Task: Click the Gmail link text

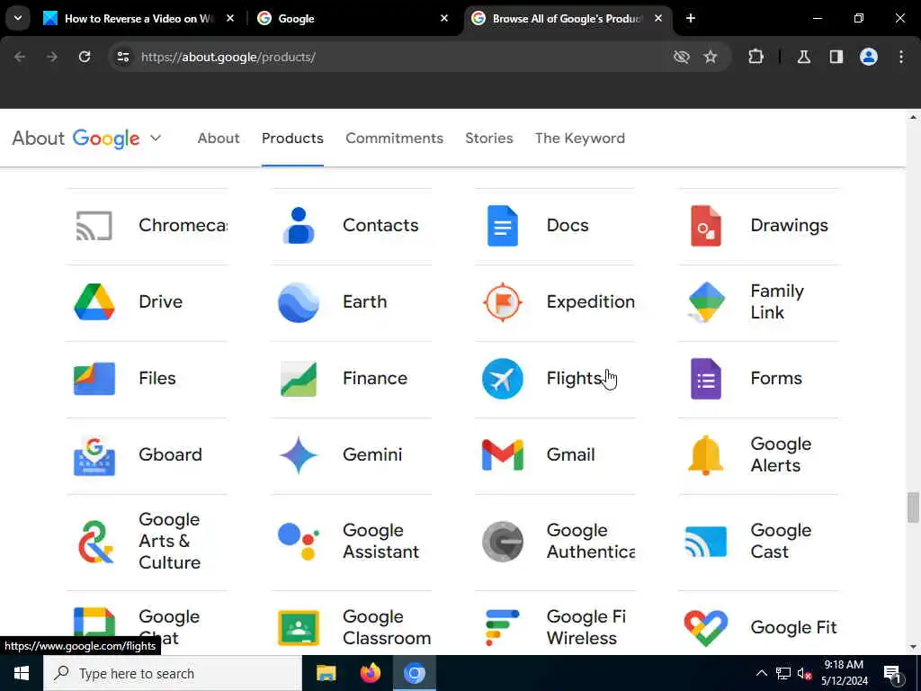Action: coord(570,454)
